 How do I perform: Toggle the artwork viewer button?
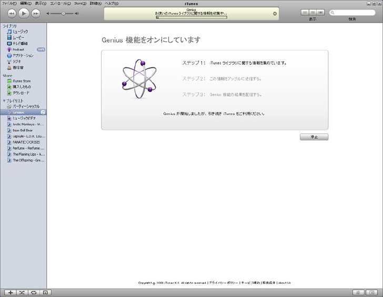pos(45,293)
